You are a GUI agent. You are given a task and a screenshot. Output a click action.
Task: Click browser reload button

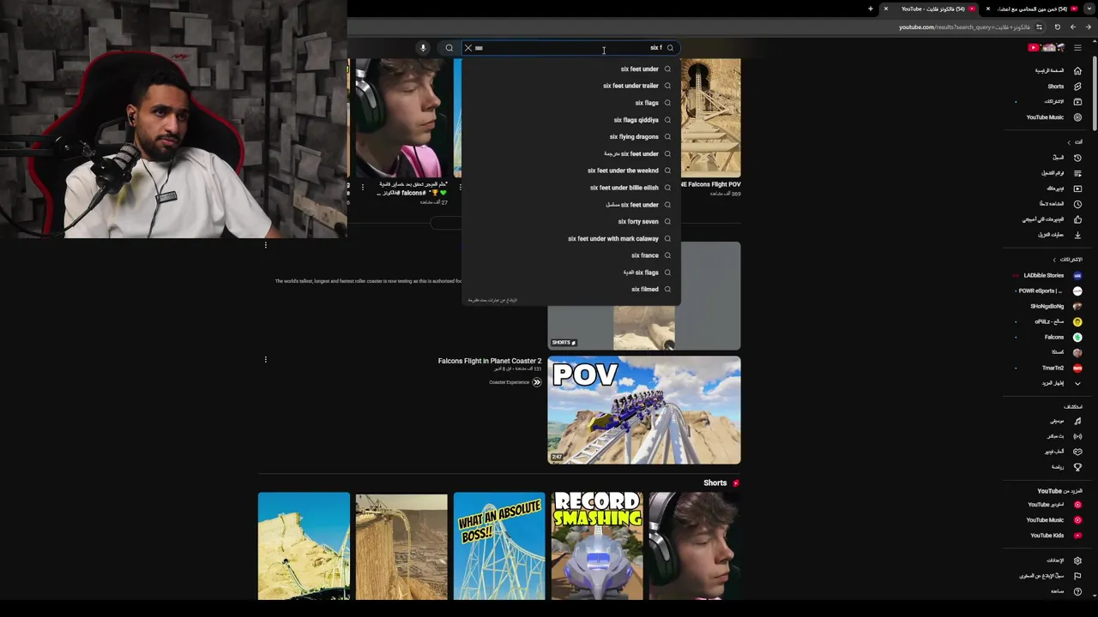(1057, 27)
